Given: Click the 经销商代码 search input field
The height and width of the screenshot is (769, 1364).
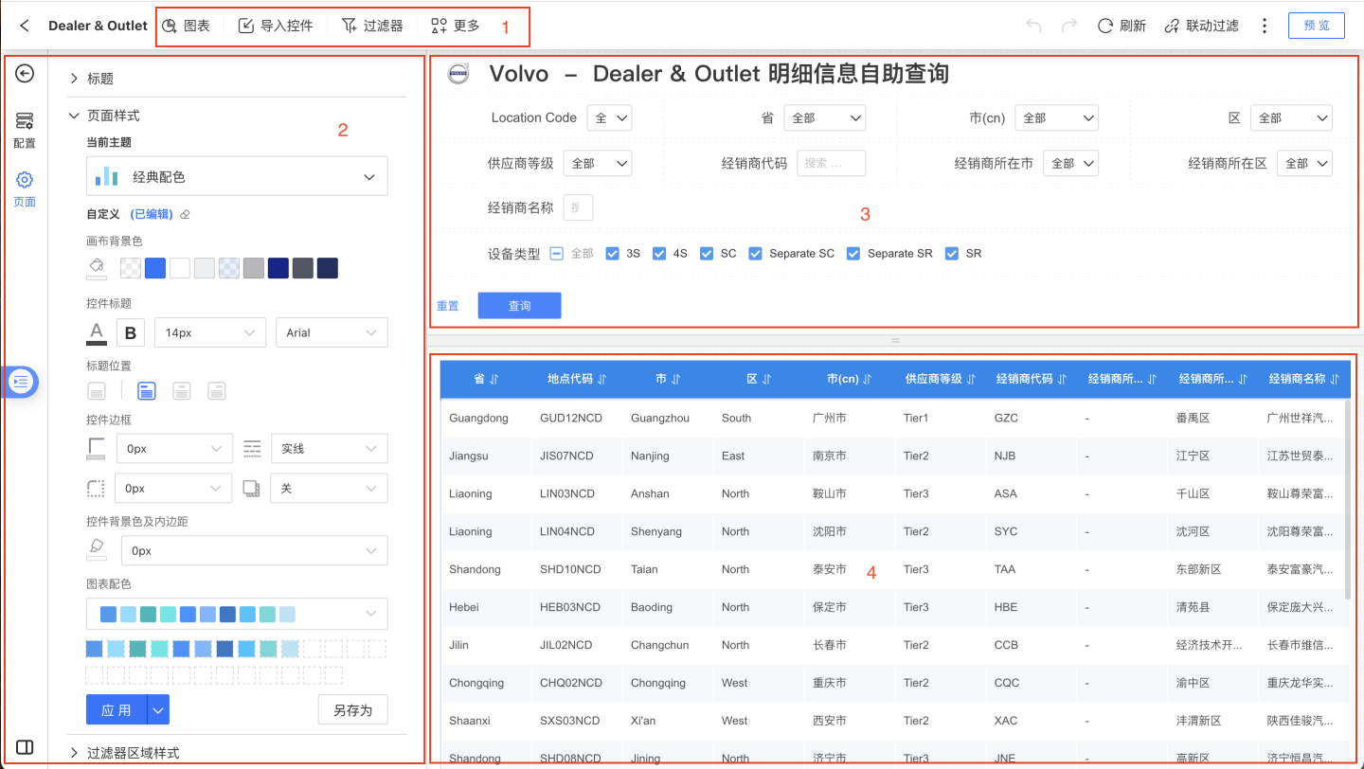Looking at the screenshot, I should (831, 163).
